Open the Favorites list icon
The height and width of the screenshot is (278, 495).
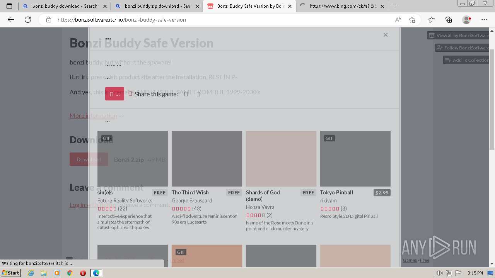click(432, 20)
